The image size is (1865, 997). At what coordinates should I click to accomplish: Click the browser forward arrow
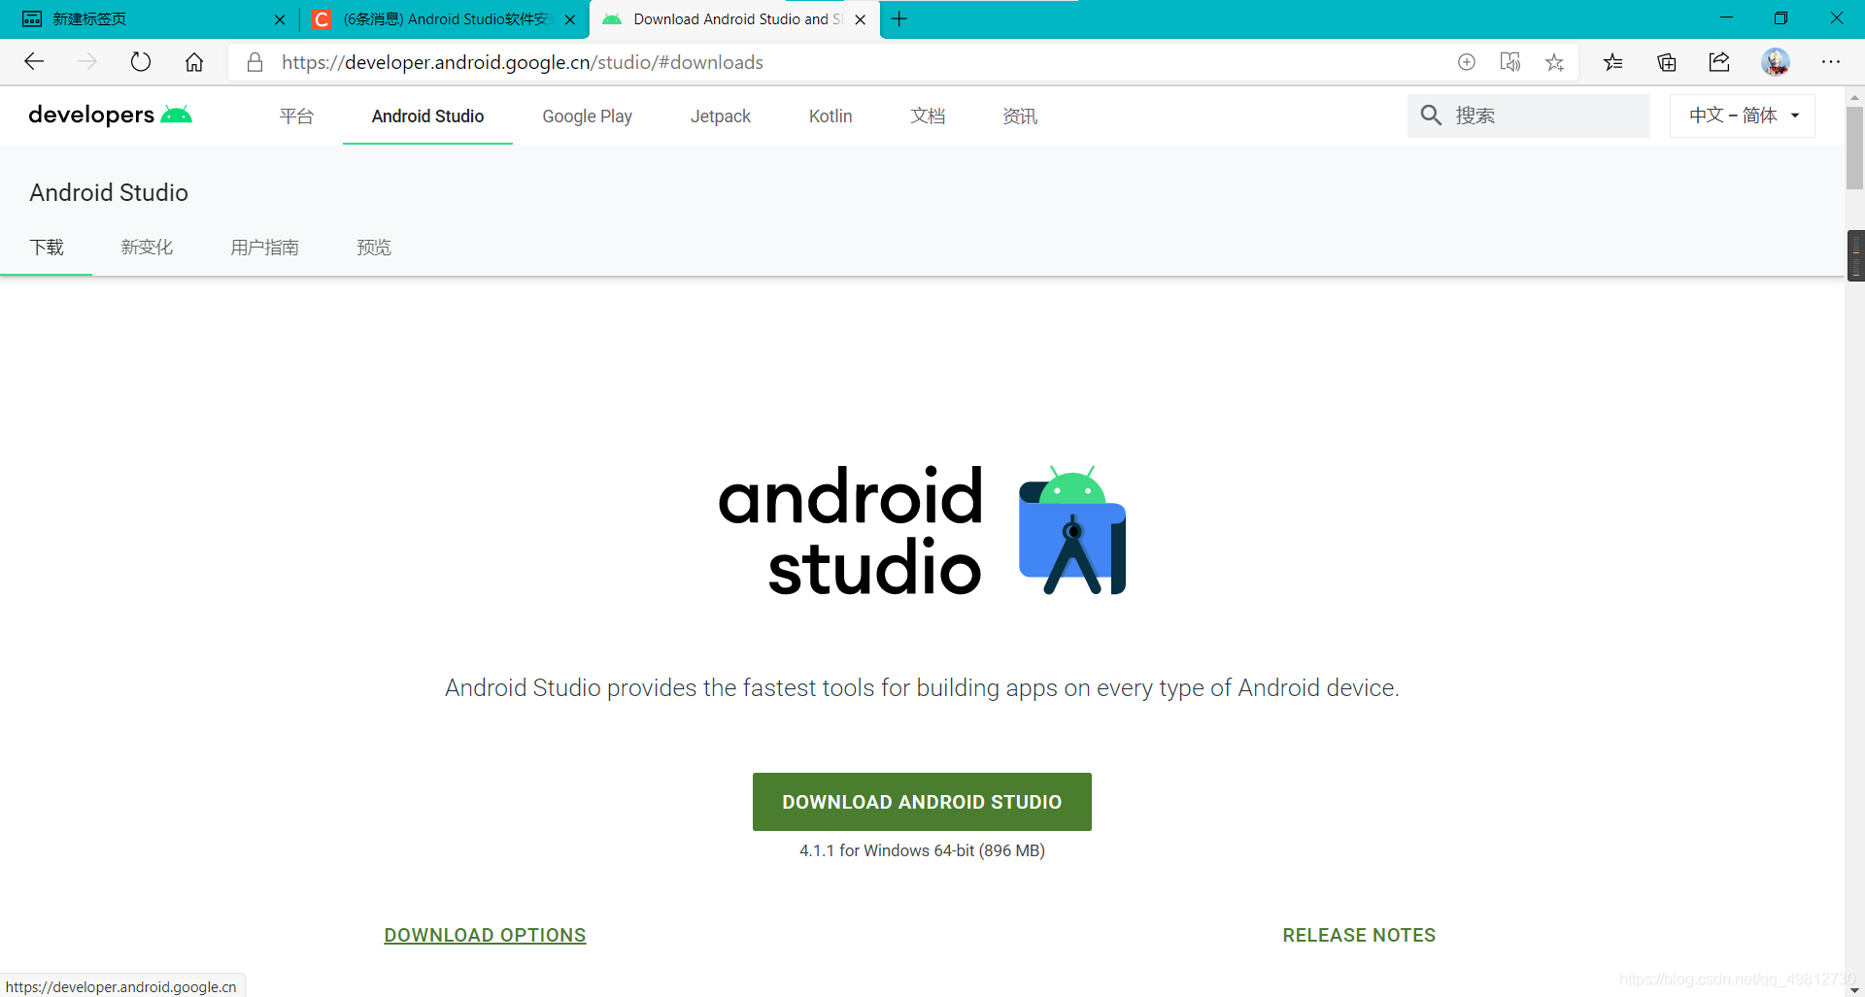pyautogui.click(x=87, y=62)
